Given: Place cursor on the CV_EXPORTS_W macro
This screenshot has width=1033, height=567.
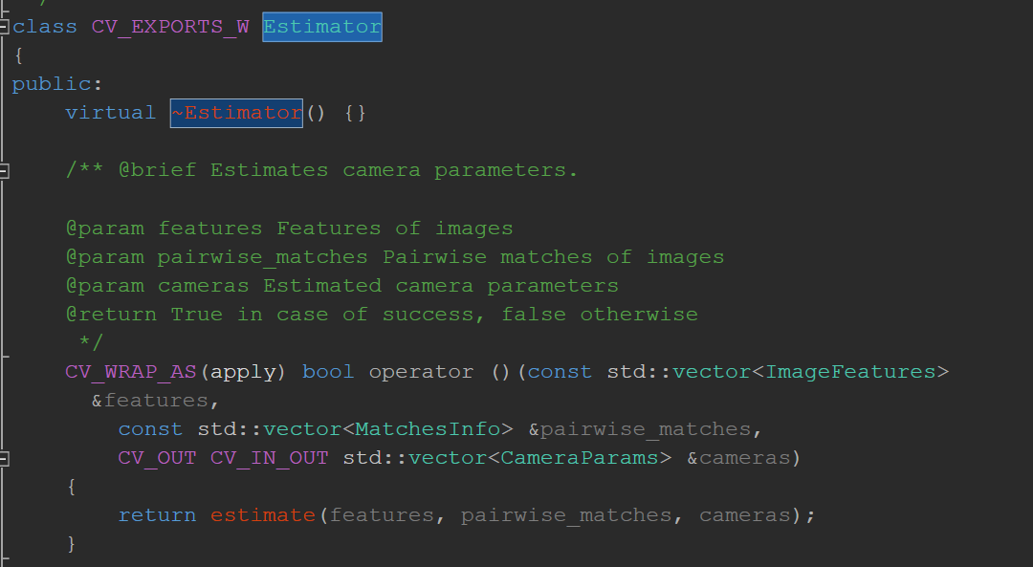Looking at the screenshot, I should pyautogui.click(x=170, y=26).
